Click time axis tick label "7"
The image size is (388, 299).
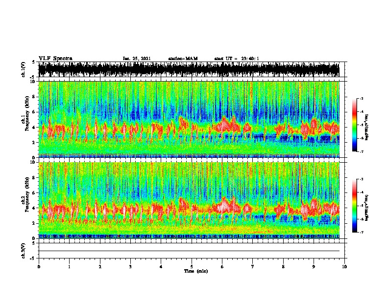click(253, 267)
